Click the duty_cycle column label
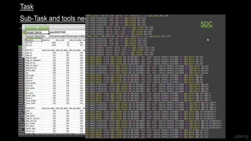The width and height of the screenshot is (251, 141). [x=60, y=40]
